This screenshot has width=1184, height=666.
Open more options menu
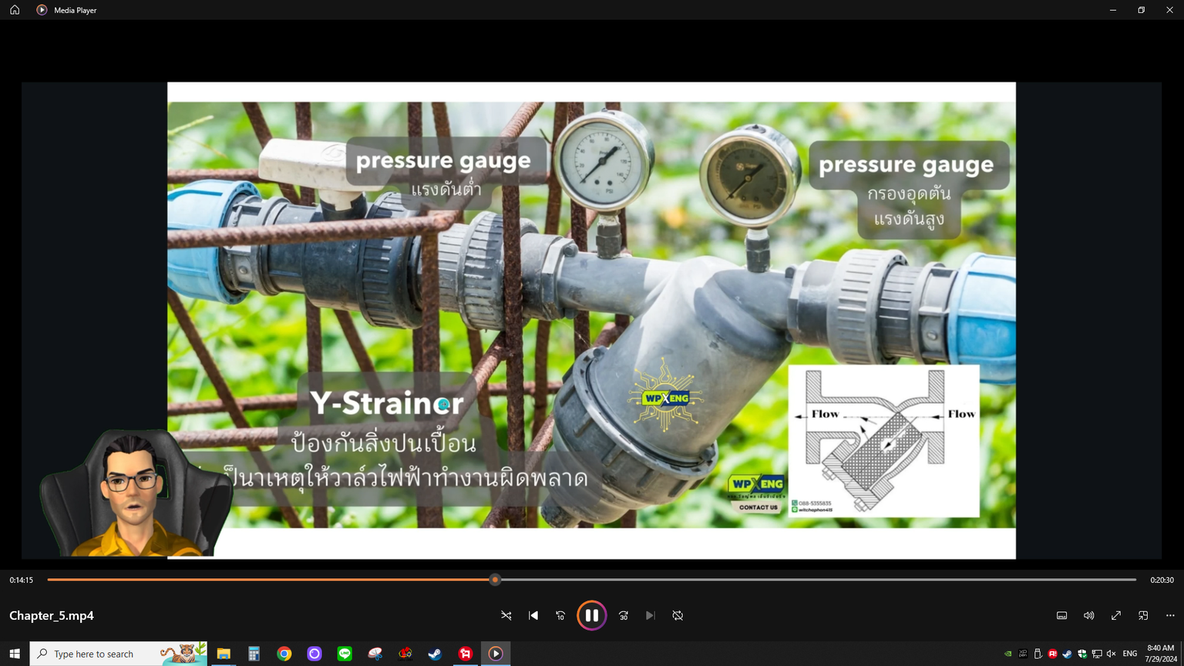1170,615
